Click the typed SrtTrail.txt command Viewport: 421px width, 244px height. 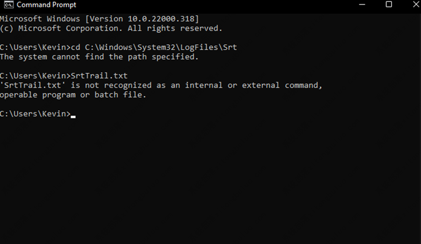tap(99, 76)
